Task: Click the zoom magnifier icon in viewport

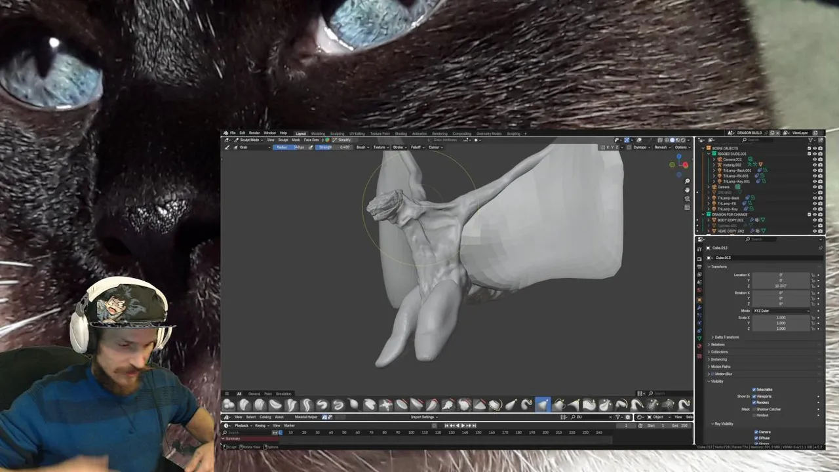Action: (x=687, y=181)
